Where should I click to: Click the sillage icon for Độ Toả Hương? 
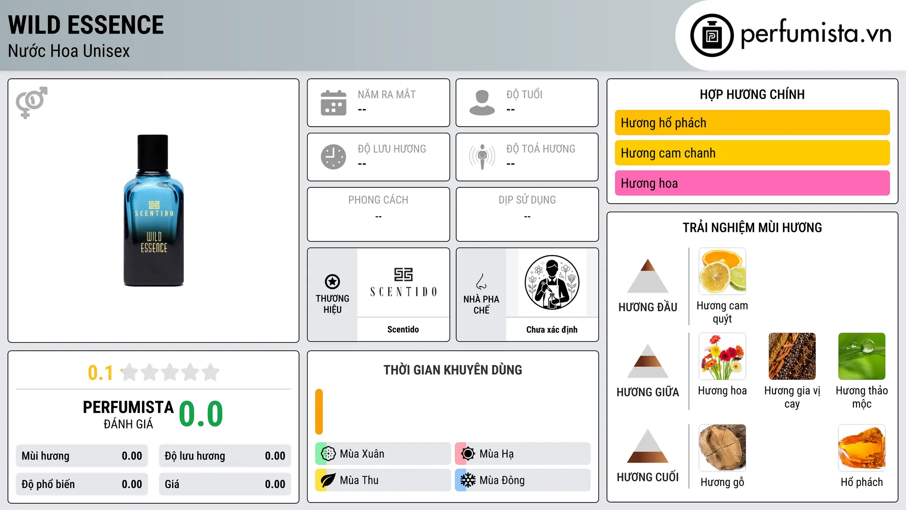click(482, 157)
